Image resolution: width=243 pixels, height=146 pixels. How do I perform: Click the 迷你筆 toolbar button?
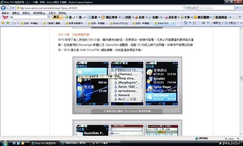tap(171, 17)
